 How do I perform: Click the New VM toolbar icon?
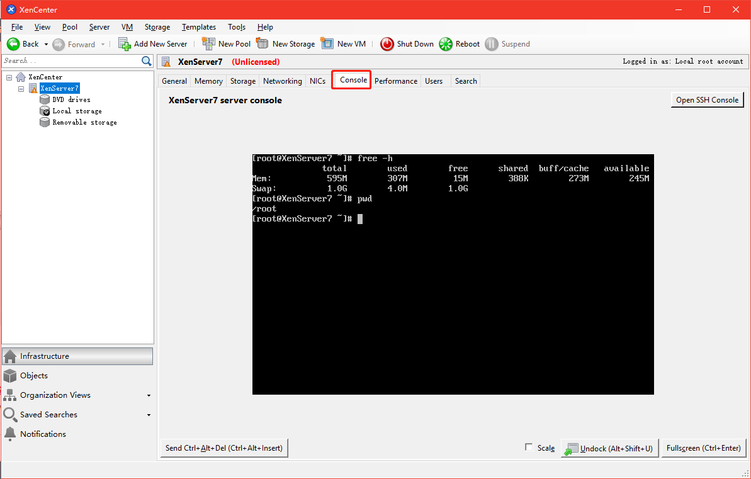327,43
